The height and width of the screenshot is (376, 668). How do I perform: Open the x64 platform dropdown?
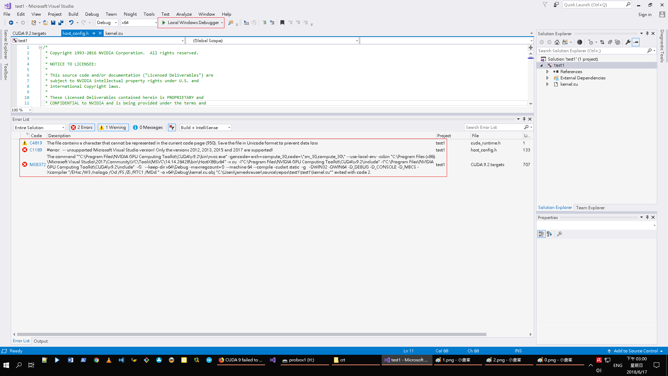click(x=139, y=23)
